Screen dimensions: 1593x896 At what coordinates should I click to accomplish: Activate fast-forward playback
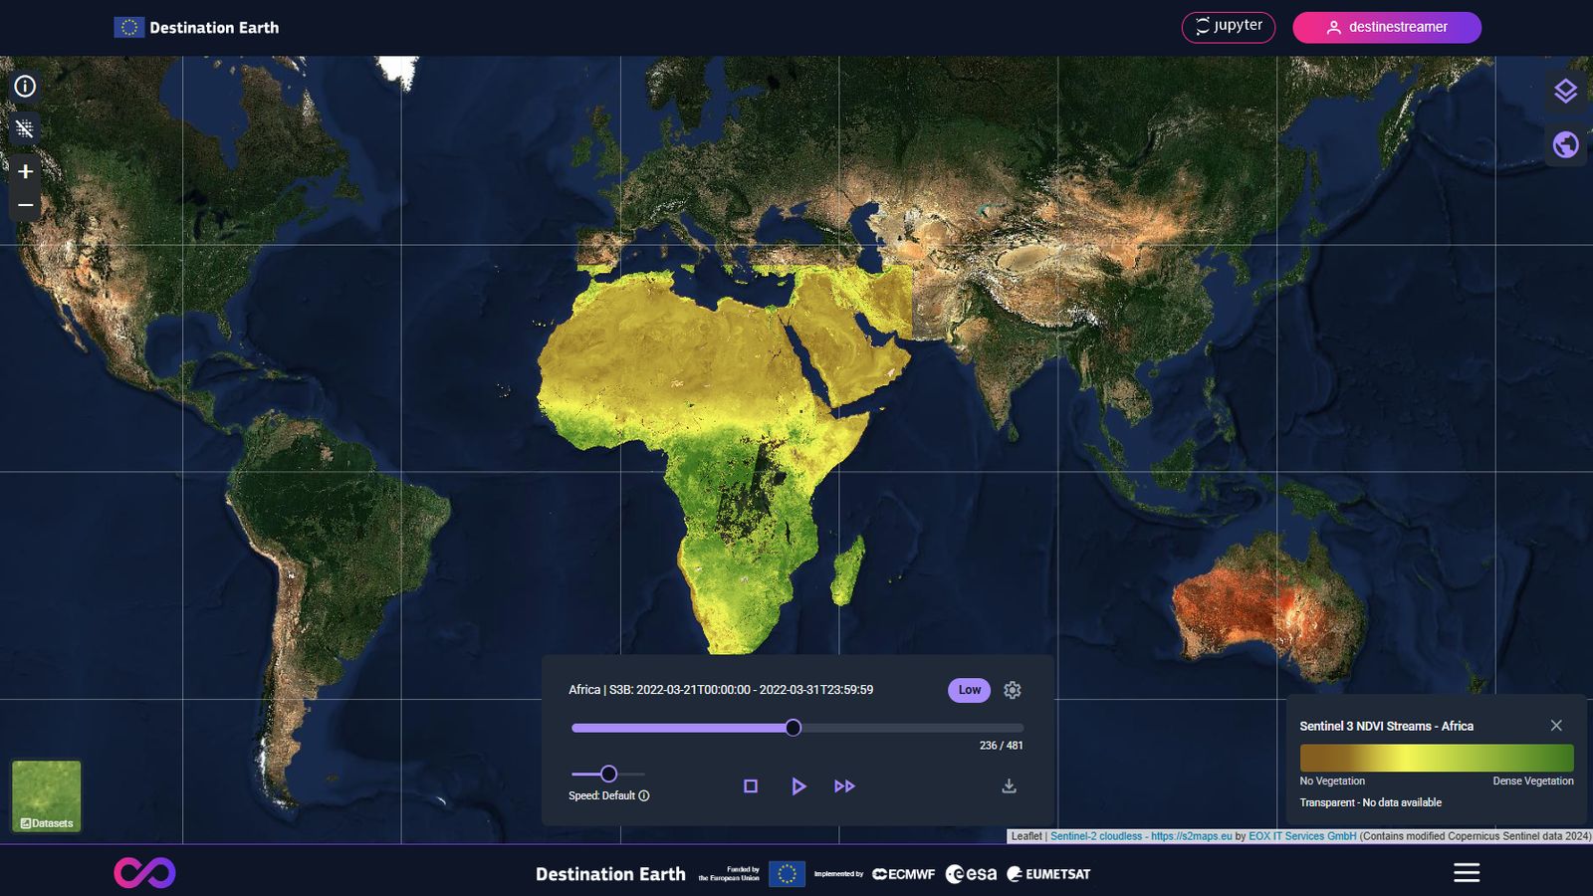(845, 785)
